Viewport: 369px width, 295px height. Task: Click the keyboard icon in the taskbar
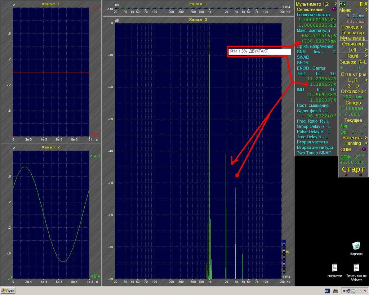tap(336, 291)
